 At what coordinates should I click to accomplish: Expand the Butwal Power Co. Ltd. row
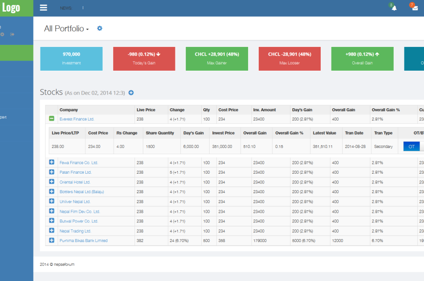point(52,221)
